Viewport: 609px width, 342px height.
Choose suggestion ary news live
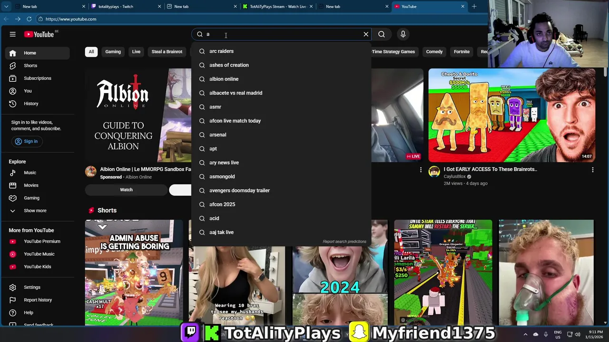[x=281, y=162]
